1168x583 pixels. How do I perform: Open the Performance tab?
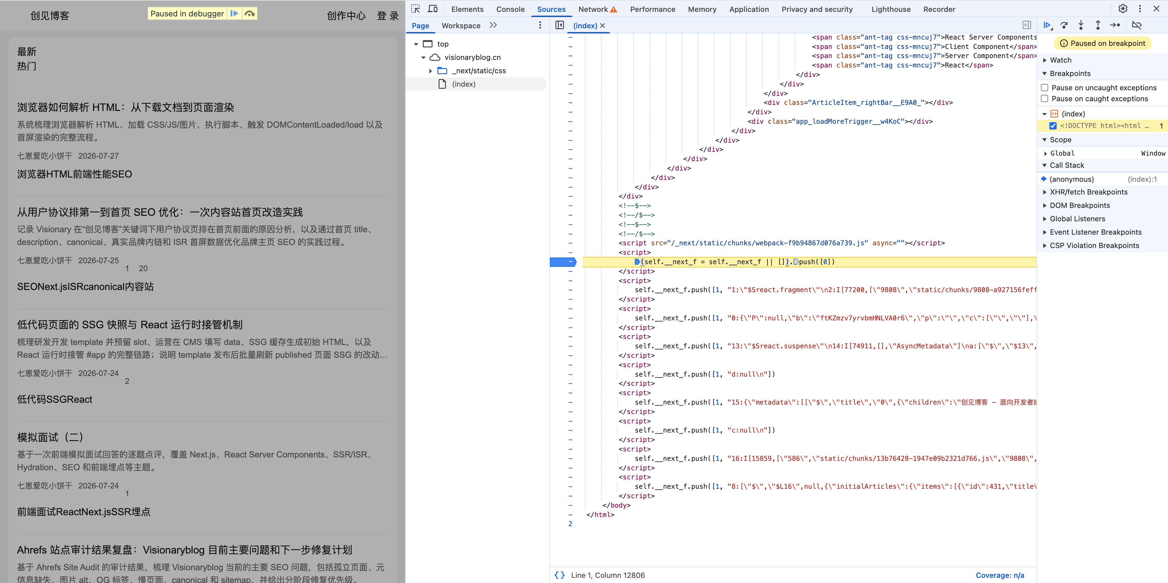pyautogui.click(x=652, y=9)
